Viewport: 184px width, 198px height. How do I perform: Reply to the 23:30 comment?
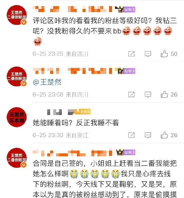[148, 135]
